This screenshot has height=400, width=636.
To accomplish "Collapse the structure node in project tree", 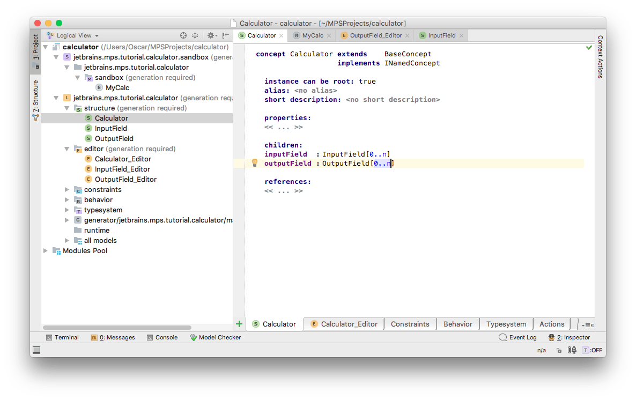I will click(x=67, y=108).
